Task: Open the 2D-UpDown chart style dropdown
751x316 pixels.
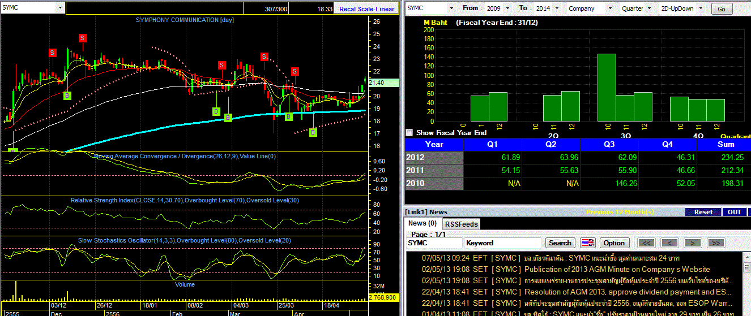Action: tap(701, 8)
